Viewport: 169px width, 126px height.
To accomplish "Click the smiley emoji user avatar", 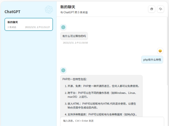I will coord(160,51).
